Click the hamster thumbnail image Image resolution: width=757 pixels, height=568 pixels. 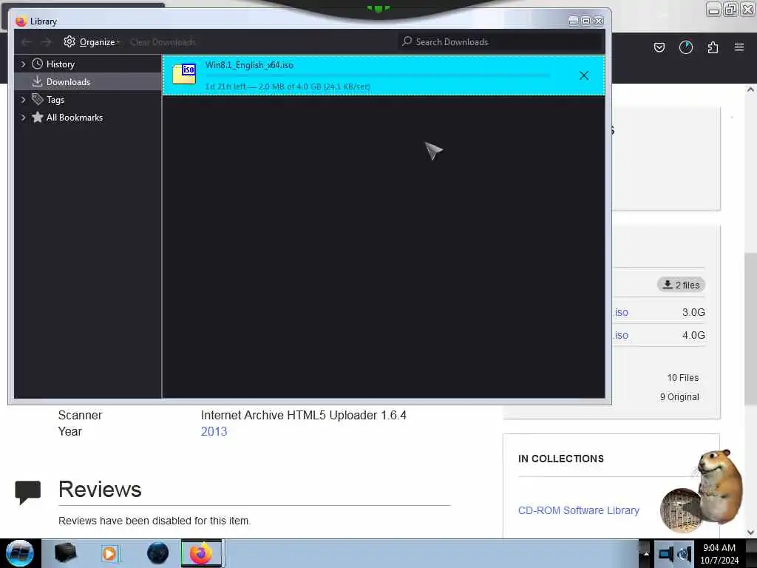coord(702,491)
